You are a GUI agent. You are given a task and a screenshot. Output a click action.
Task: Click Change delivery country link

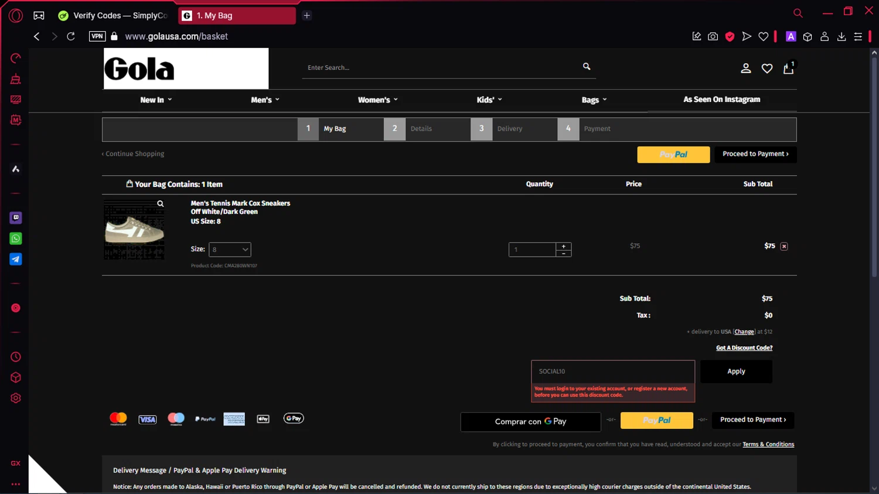click(744, 332)
